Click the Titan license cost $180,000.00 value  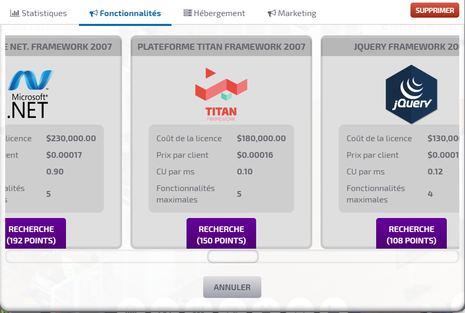[261, 139]
